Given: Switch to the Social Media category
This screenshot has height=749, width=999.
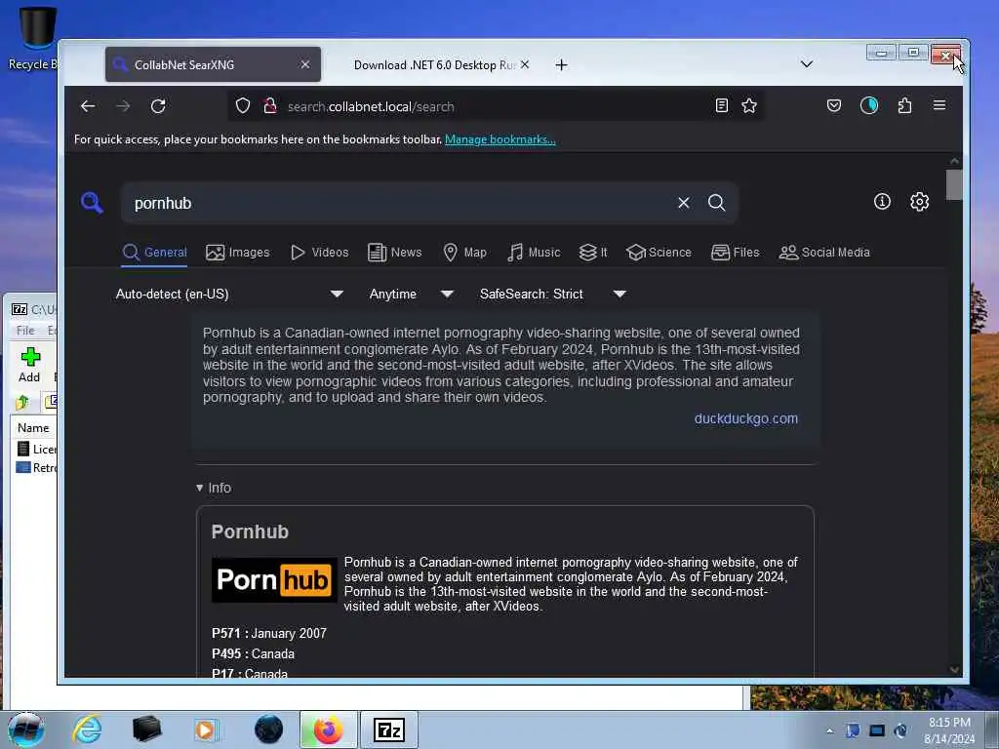Looking at the screenshot, I should coord(824,253).
